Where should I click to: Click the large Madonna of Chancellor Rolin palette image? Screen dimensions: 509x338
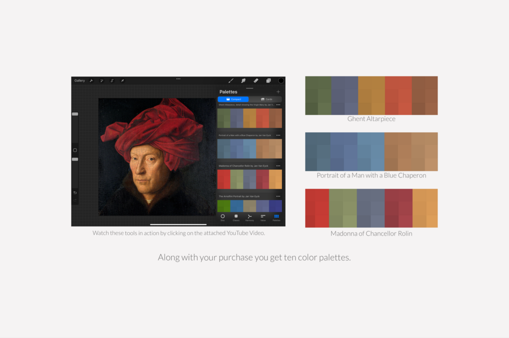pyautogui.click(x=371, y=208)
